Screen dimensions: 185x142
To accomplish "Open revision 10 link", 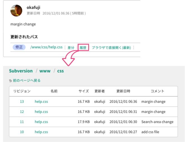I will click(22, 132).
